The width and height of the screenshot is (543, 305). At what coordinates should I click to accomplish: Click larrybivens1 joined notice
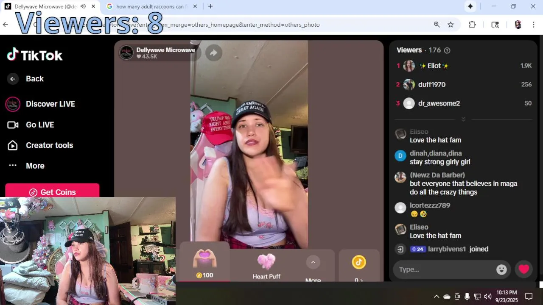458,249
